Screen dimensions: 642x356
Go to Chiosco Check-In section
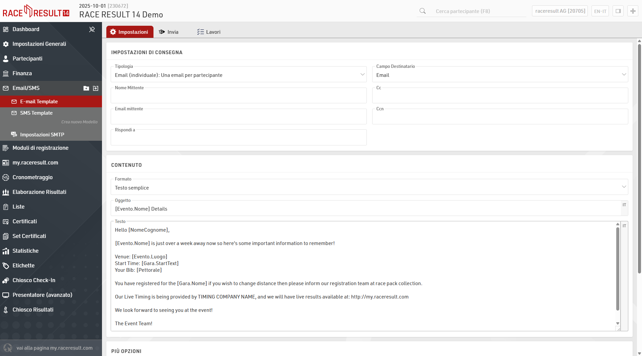click(x=34, y=280)
